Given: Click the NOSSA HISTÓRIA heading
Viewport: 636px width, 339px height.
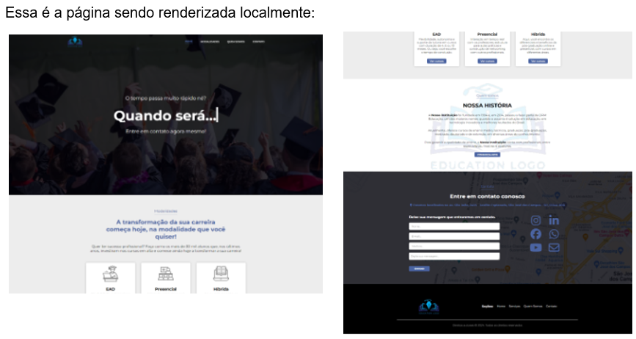Looking at the screenshot, I should pos(487,106).
